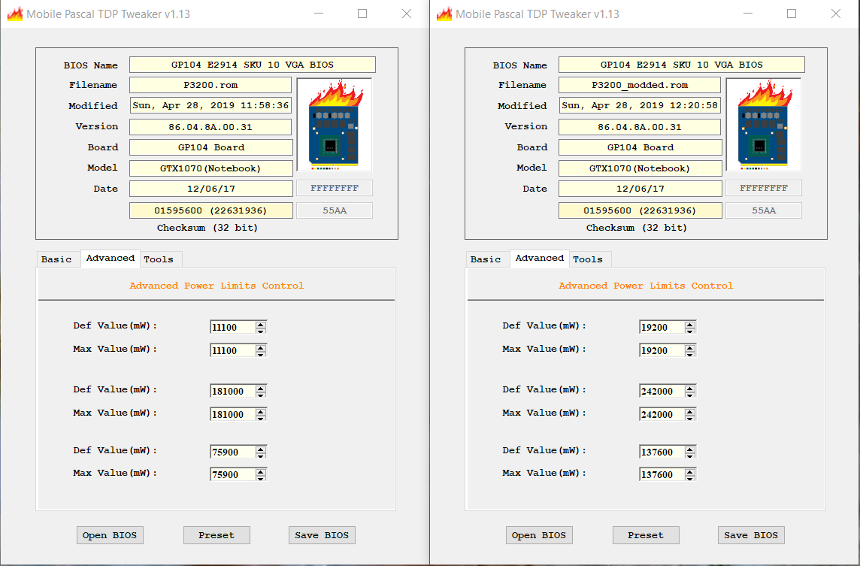Click the Date field 12/06/17 in the P3200_modded.rom window

[x=640, y=189]
